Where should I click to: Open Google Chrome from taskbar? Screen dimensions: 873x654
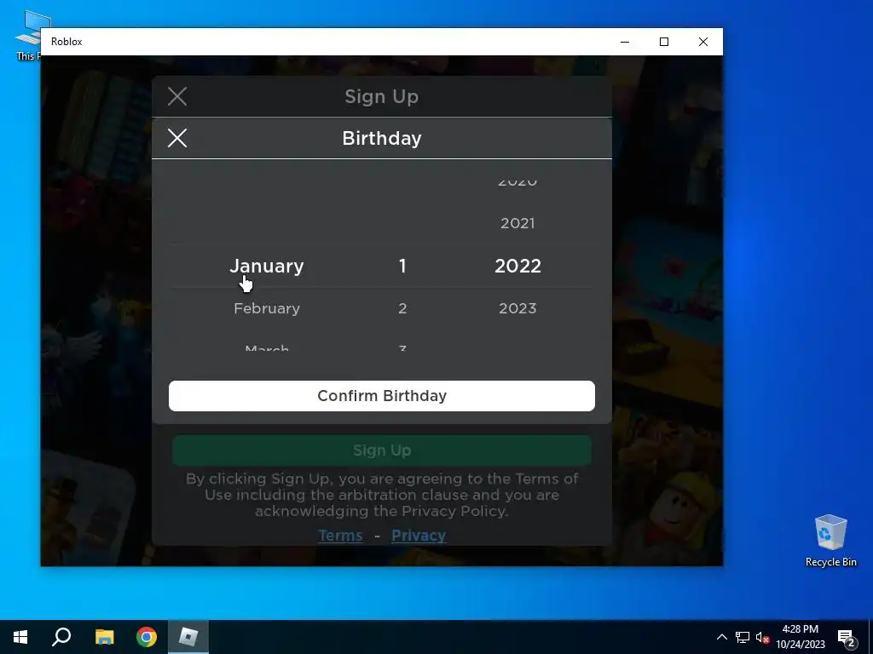coord(147,637)
